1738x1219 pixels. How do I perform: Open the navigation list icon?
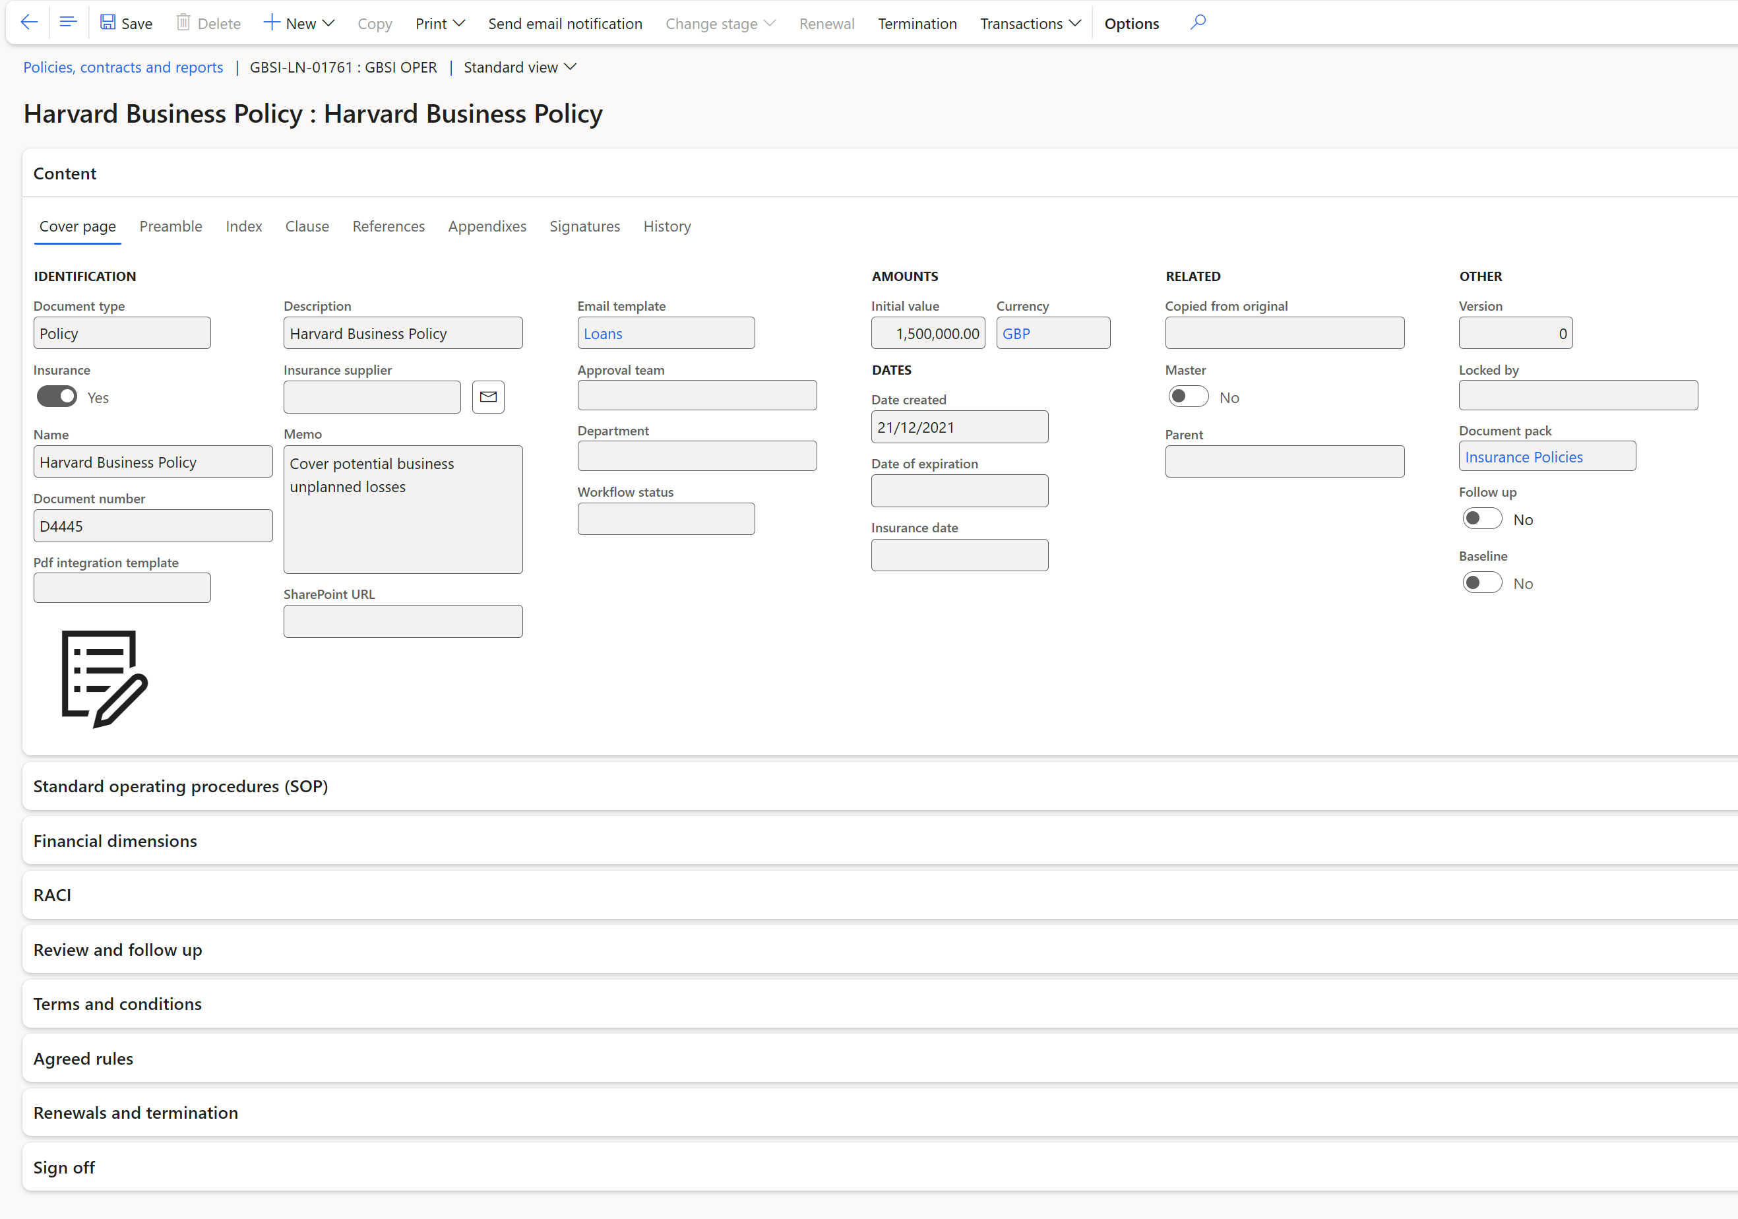pyautogui.click(x=68, y=22)
